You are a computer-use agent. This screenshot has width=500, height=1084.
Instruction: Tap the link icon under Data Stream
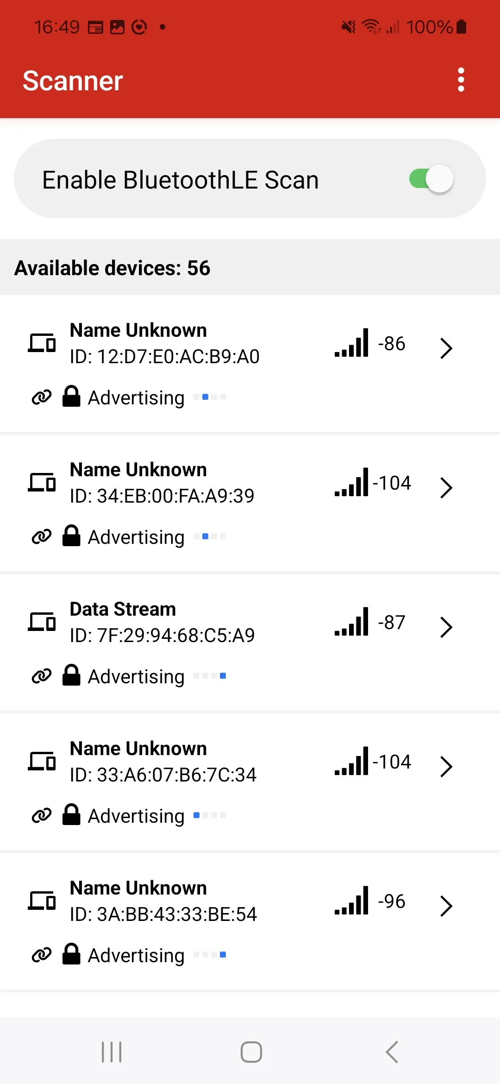click(41, 676)
